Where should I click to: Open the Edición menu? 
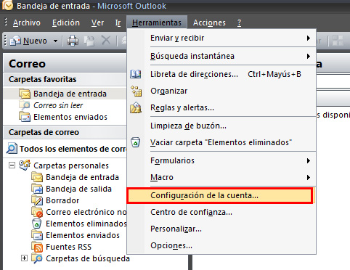(x=66, y=22)
